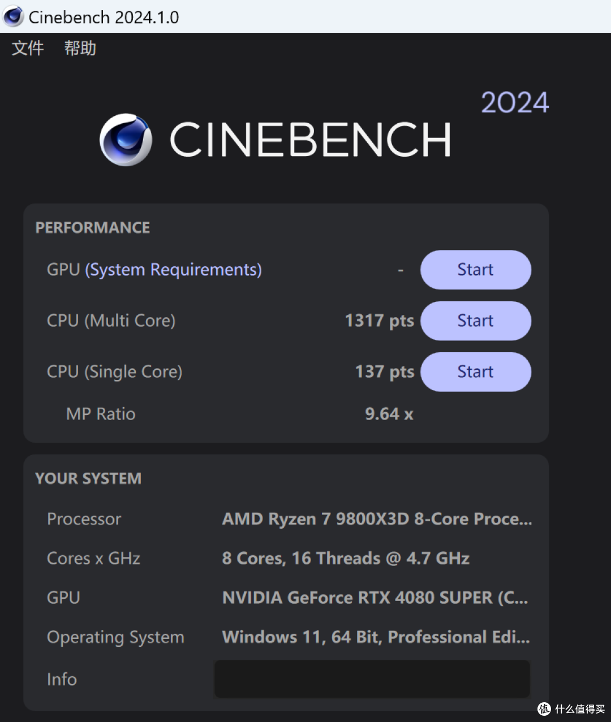The height and width of the screenshot is (722, 611).
Task: Open the 文件 menu
Action: tap(27, 48)
